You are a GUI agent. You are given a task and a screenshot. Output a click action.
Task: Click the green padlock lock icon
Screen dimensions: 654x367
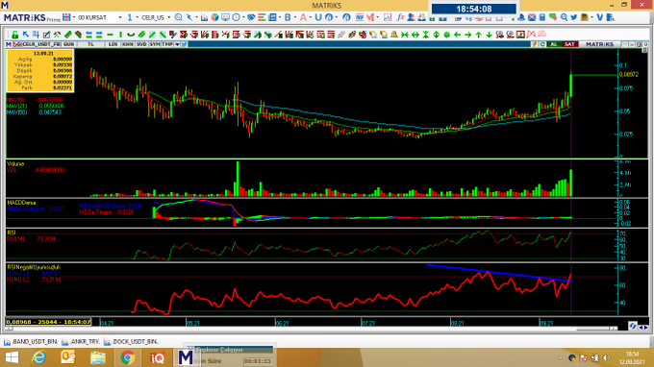(x=14, y=35)
